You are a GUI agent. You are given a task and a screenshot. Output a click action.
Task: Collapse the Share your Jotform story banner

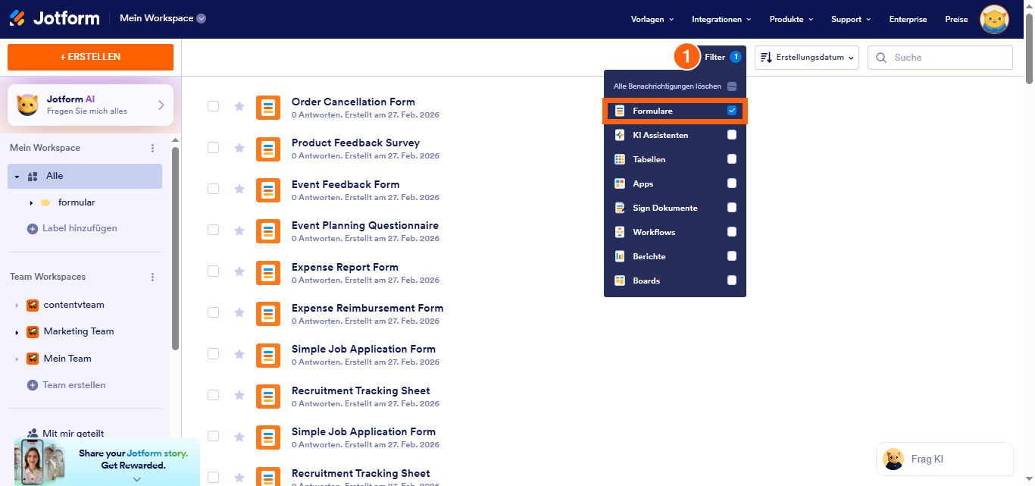(x=136, y=479)
